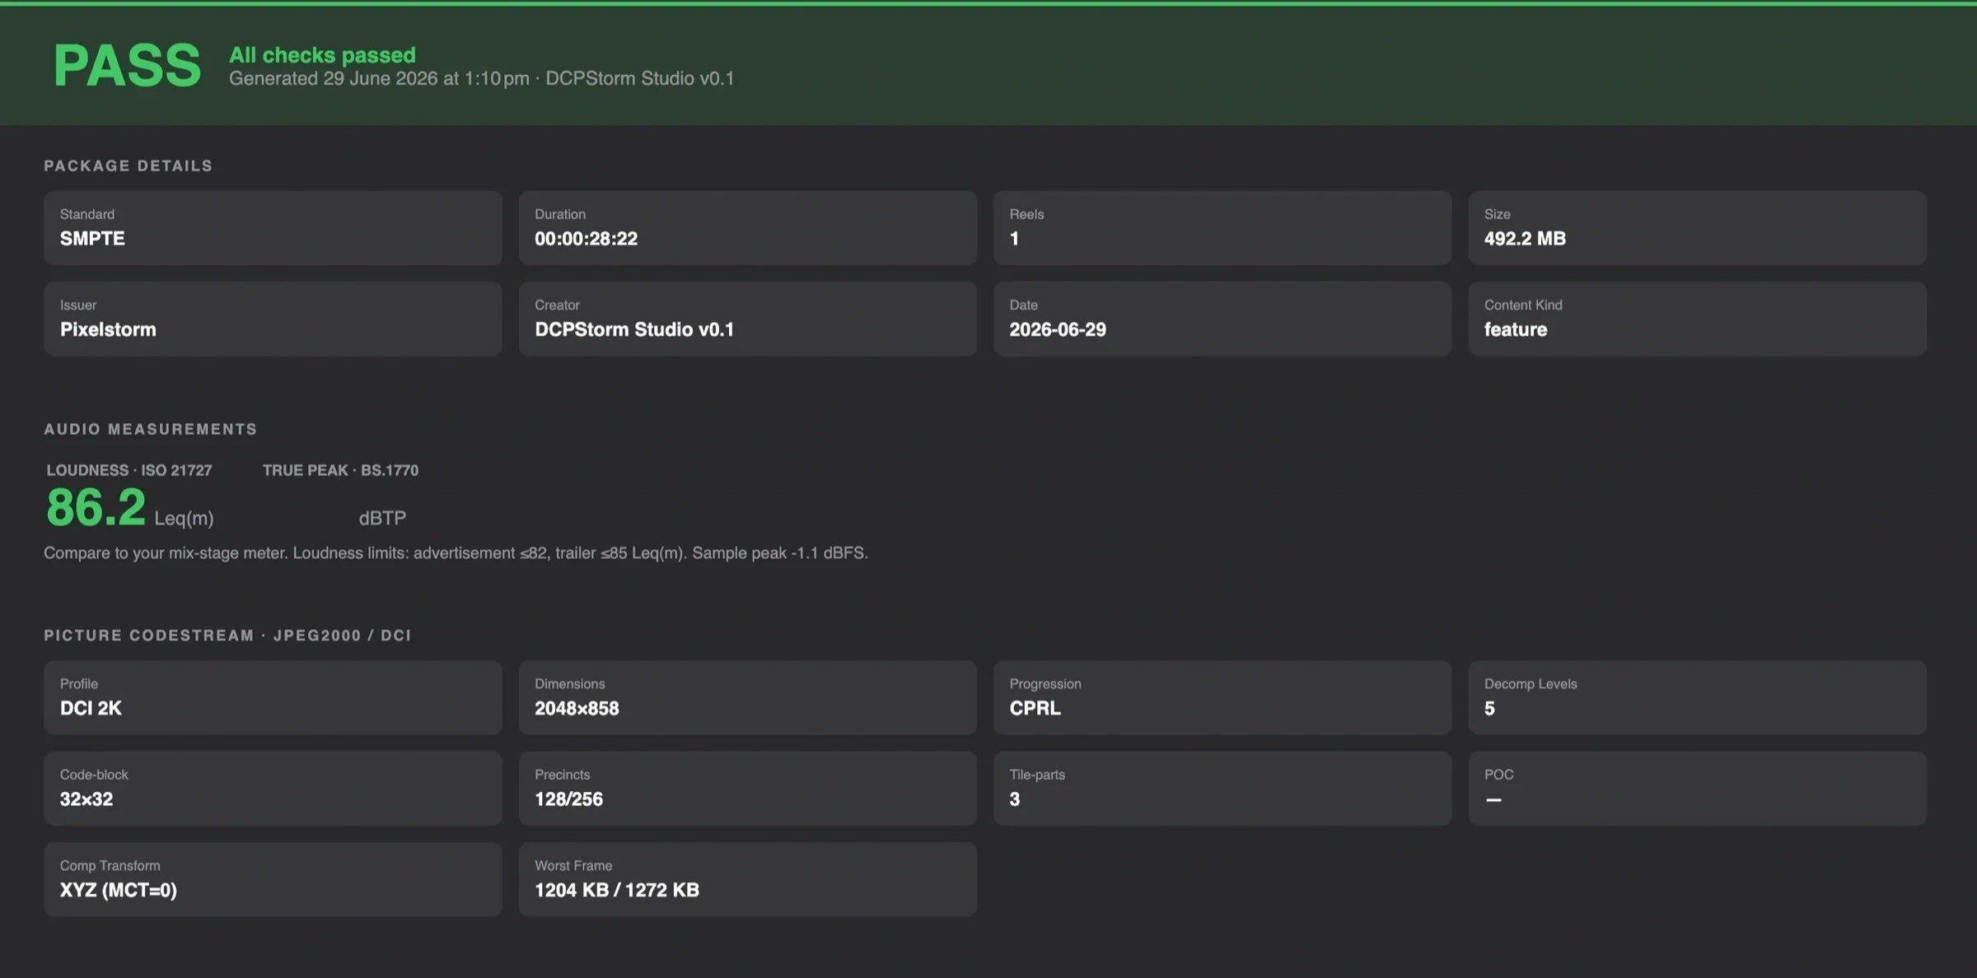Screen dimensions: 1977x978
Task: Select the Duration 00:00:28:22 card
Action: tap(748, 228)
